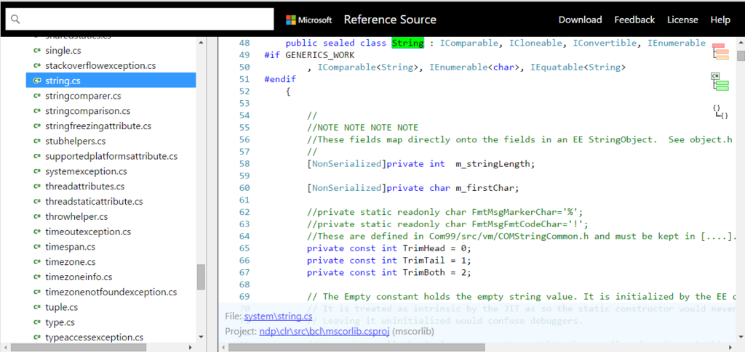Open the system\string.cs file link
Screen dimensions: 745x352
click(279, 316)
